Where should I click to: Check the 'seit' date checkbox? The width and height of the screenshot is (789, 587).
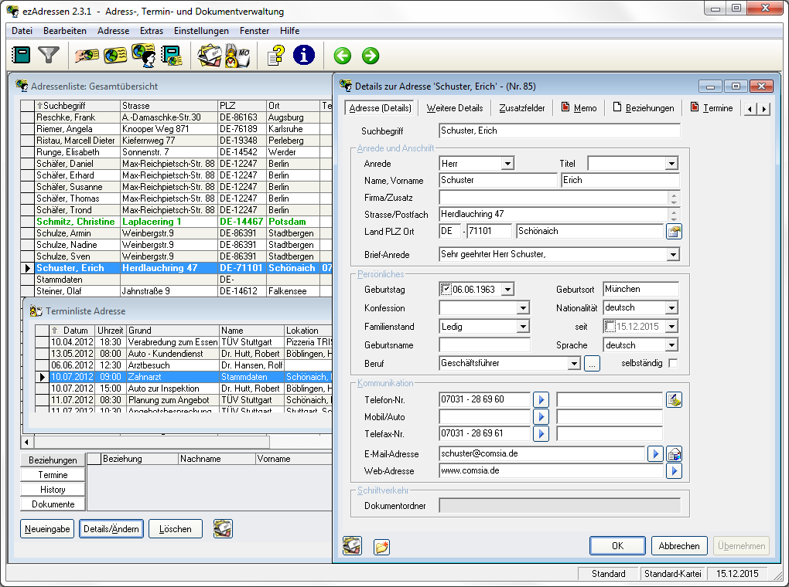(610, 327)
